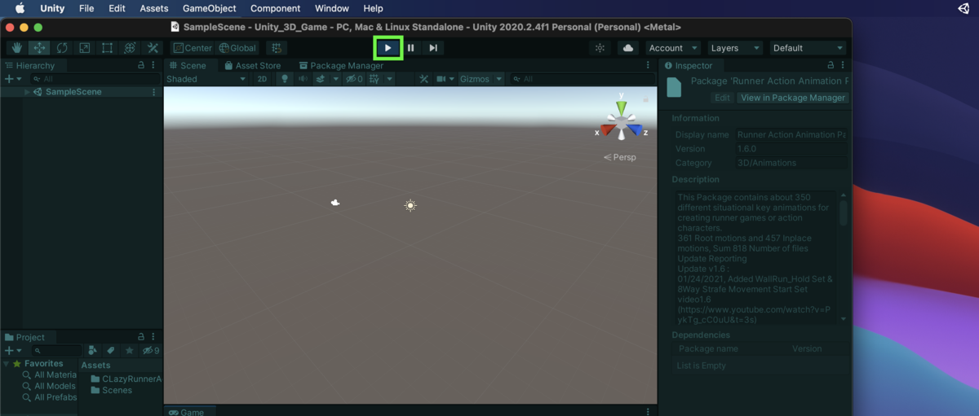Open the GameObject menu
The height and width of the screenshot is (416, 979).
pos(209,8)
